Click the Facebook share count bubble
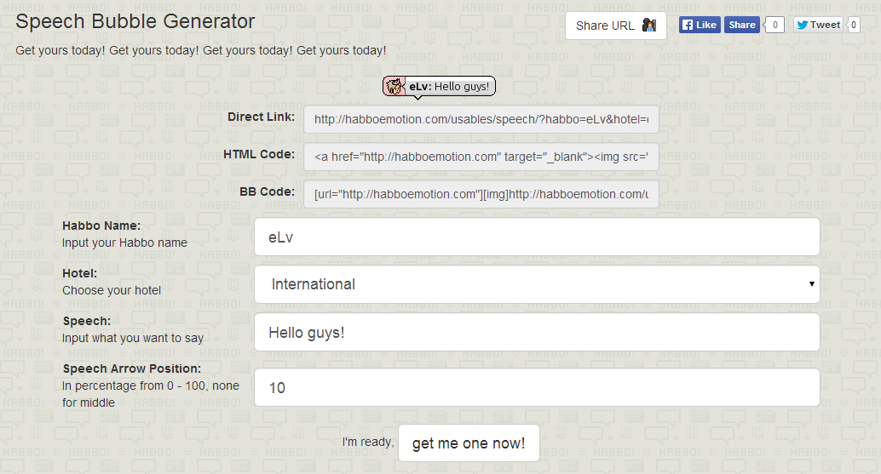Viewport: 881px width, 474px height. [774, 25]
